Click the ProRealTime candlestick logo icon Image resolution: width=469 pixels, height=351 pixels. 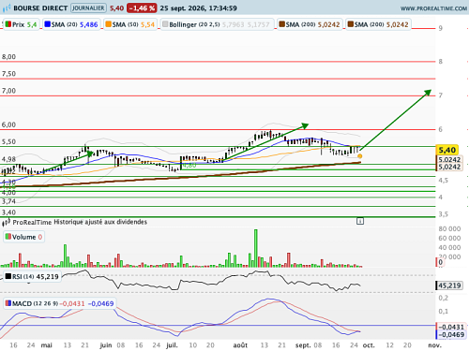point(7,222)
